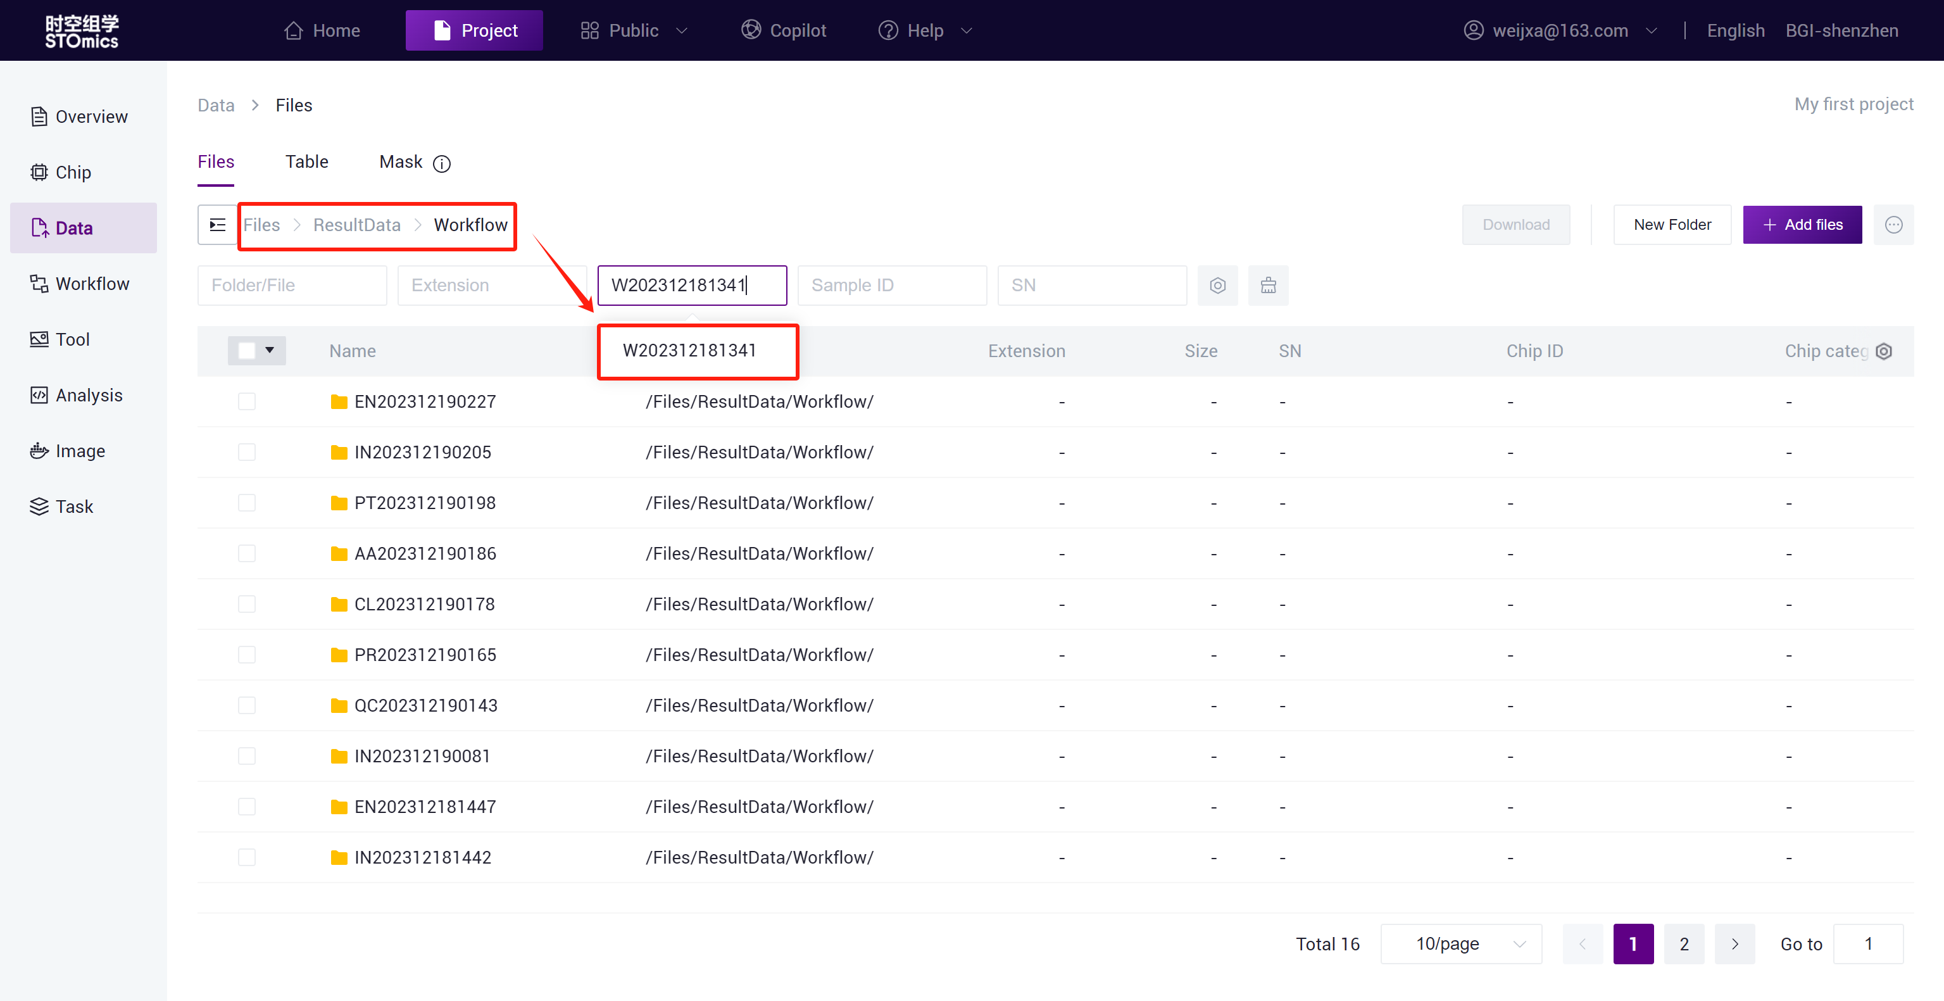Open the more options ellipsis button
The height and width of the screenshot is (1001, 1944).
click(x=1893, y=225)
